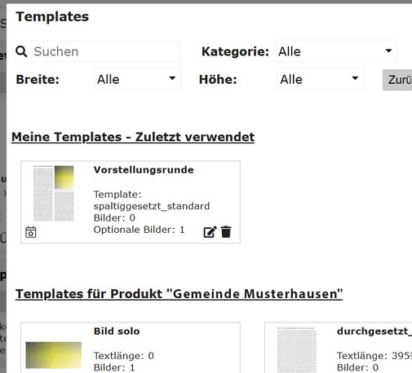Edit the Vorstellungsrunde template
Screen dimensions: 412x373
point(210,232)
